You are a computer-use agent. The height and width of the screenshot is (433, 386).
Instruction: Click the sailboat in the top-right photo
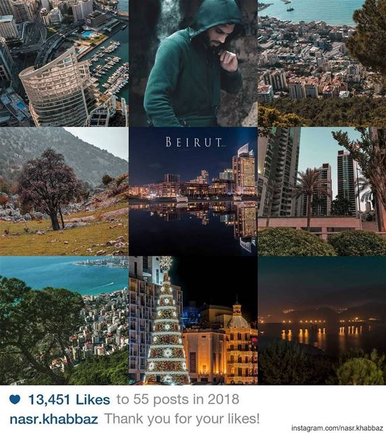click(x=290, y=8)
